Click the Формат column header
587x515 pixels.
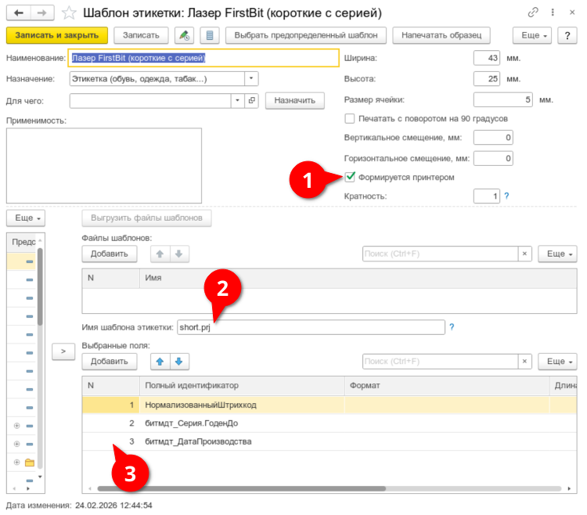[447, 386]
